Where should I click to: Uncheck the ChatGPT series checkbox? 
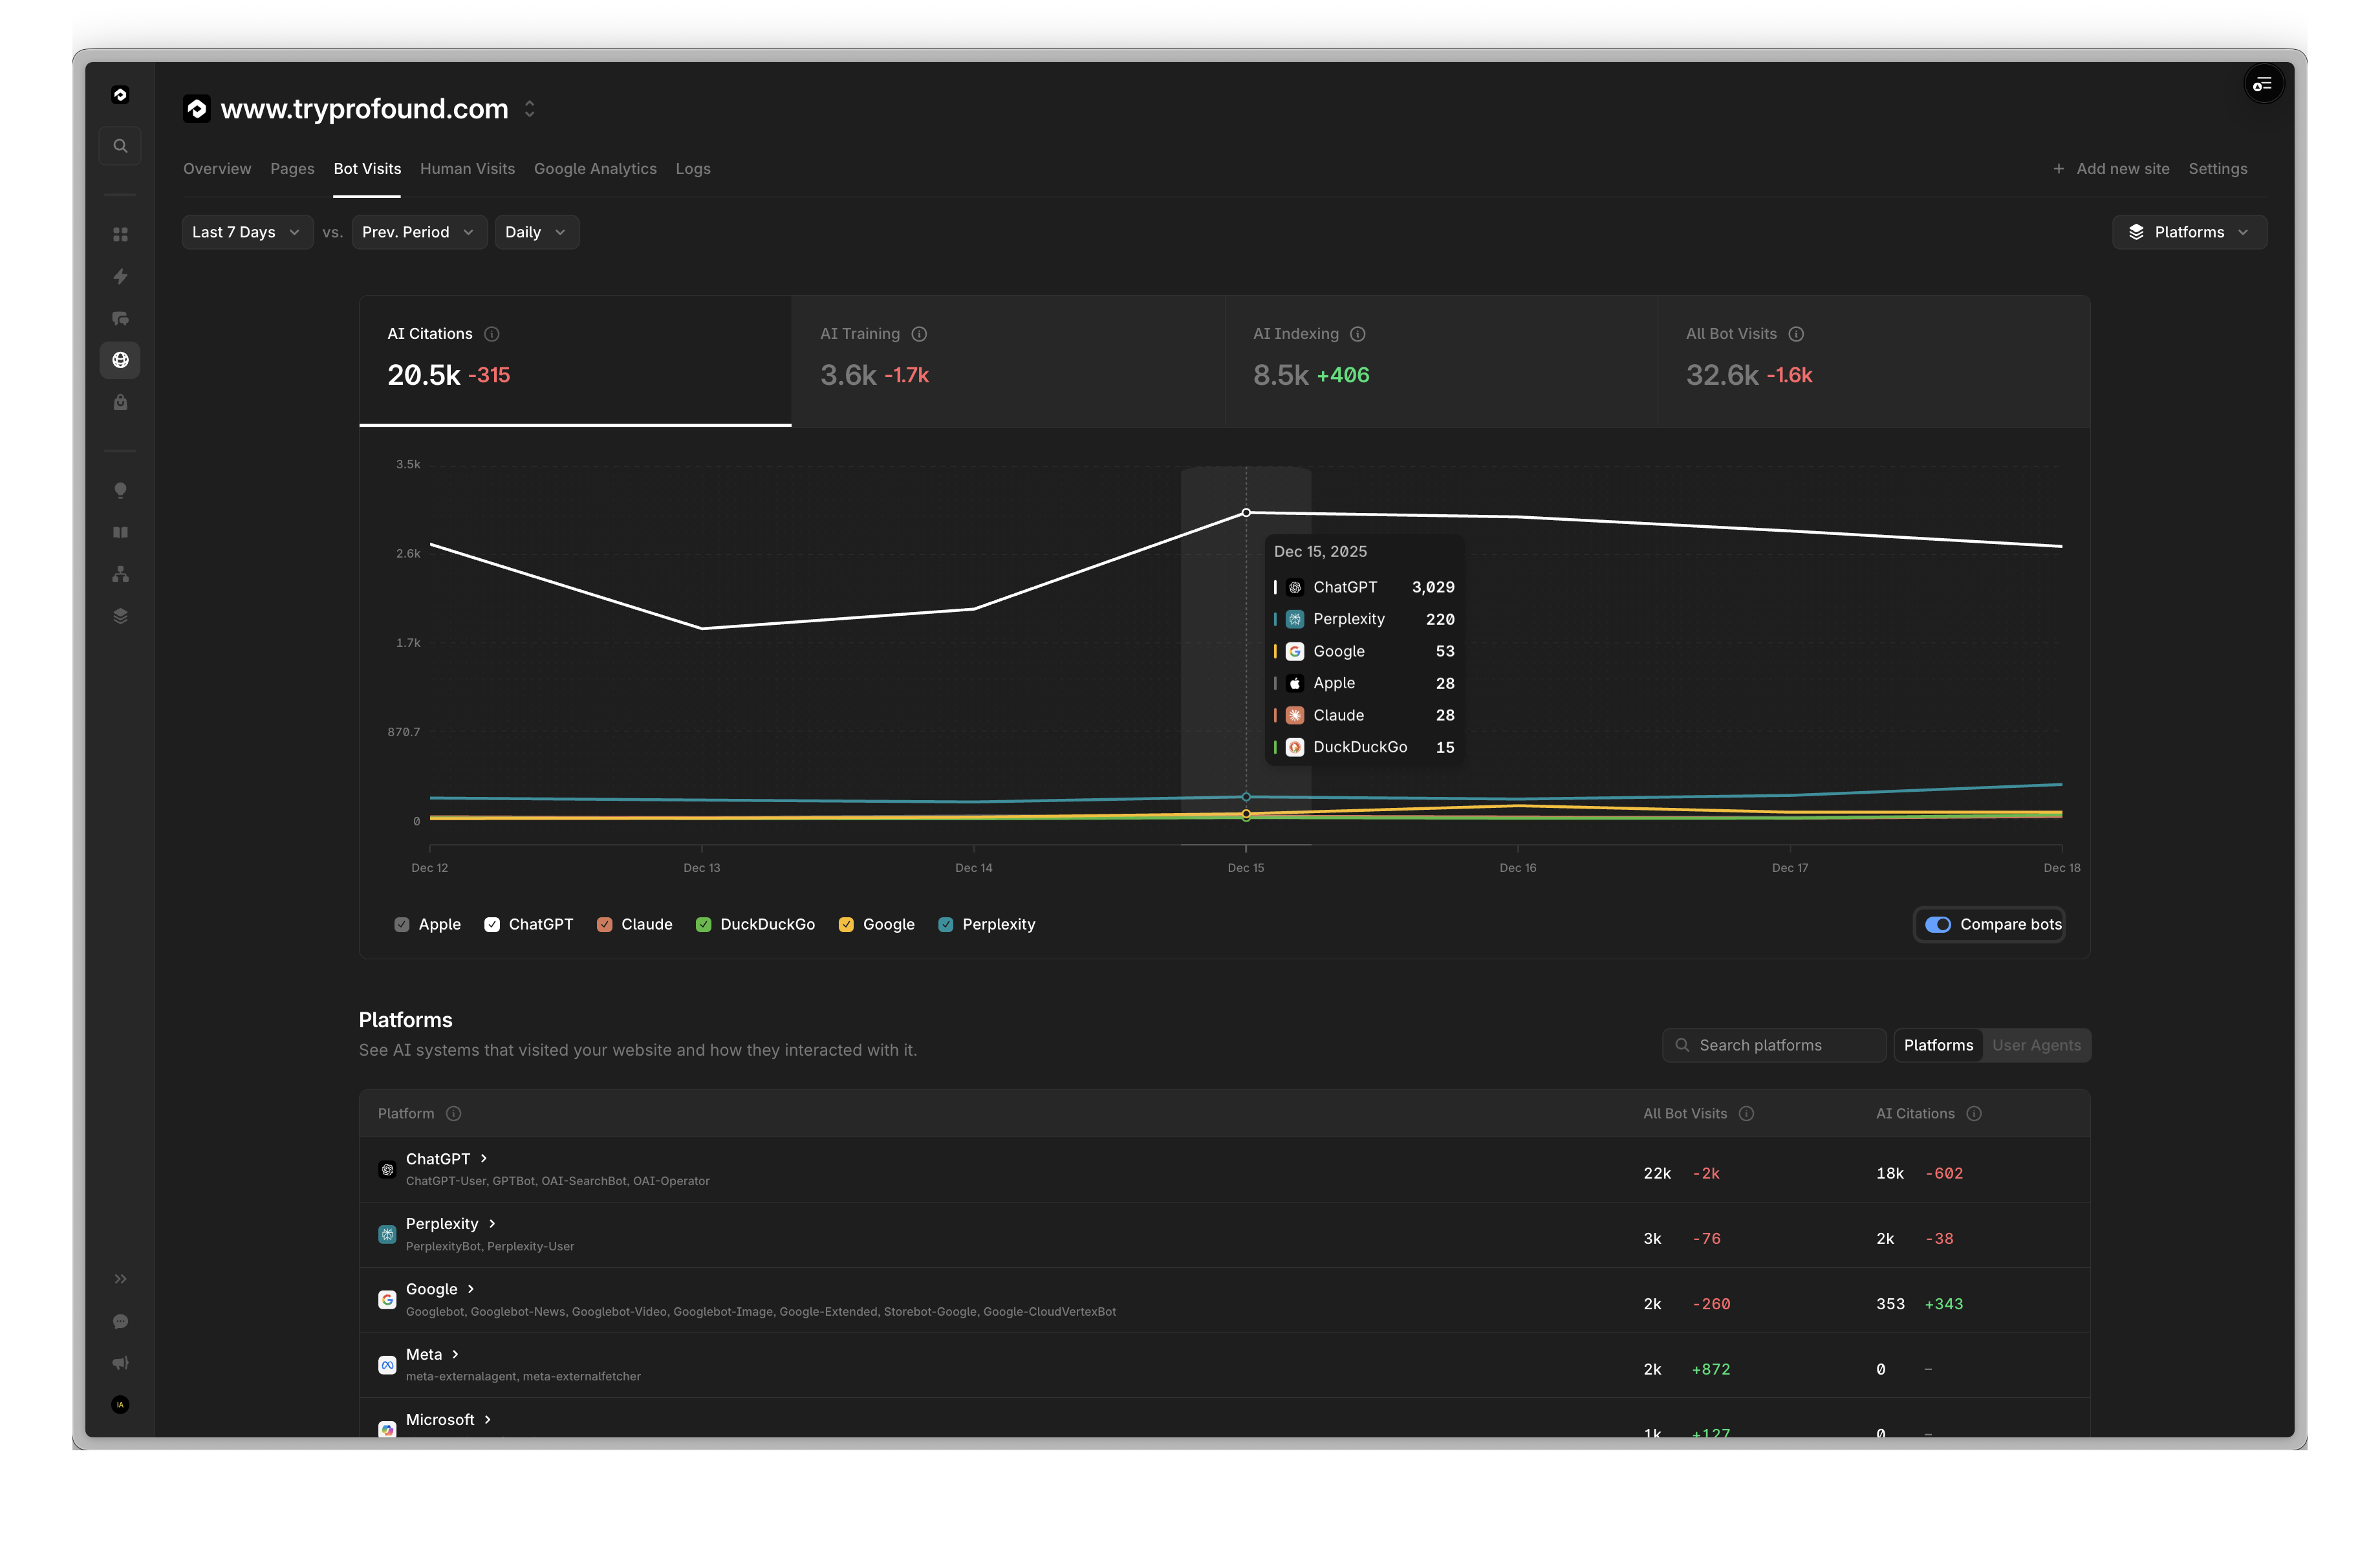[x=492, y=924]
